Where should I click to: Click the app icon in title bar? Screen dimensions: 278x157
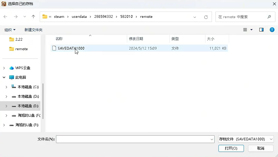pos(4,4)
